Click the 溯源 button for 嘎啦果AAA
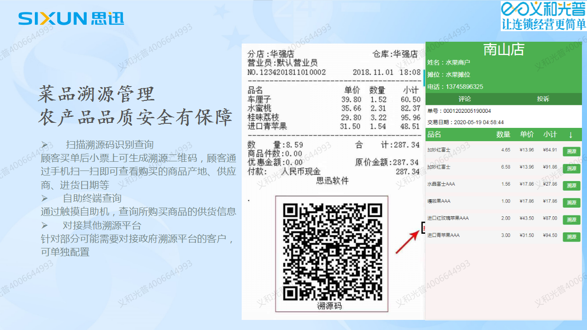This screenshot has height=330, width=587. [571, 203]
